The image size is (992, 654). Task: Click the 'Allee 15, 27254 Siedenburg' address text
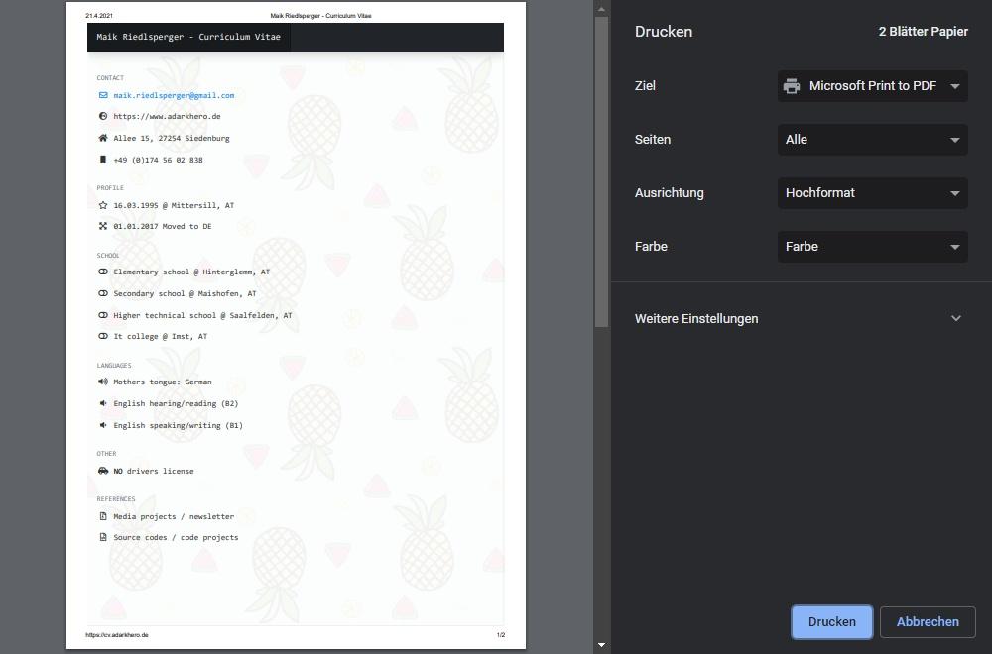pyautogui.click(x=172, y=138)
